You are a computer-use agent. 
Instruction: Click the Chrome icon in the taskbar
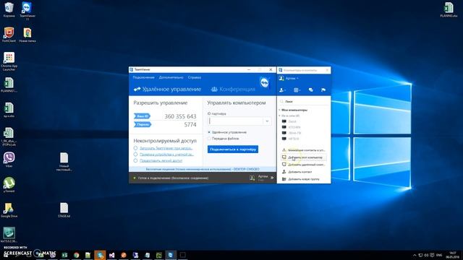(77, 255)
